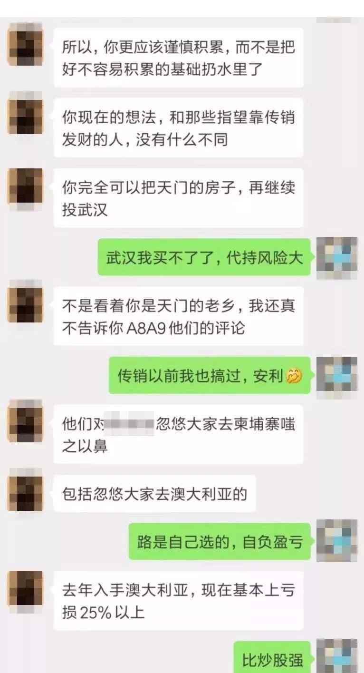Tap green bubble '武汉我买不了了，代持风险大'
Image resolution: width=364 pixels, height=673 pixels.
pyautogui.click(x=204, y=257)
